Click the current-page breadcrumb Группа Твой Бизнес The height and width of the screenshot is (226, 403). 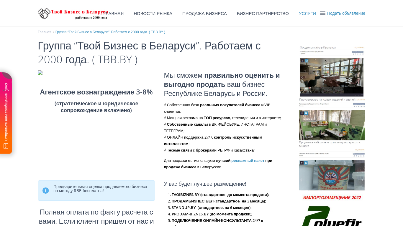[110, 32]
